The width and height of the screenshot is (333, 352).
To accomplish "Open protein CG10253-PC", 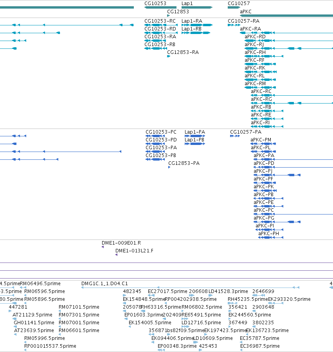I will coord(161,132).
